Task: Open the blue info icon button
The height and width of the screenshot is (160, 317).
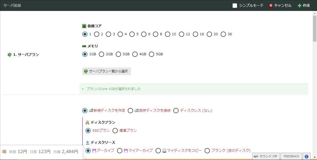Action: point(307,156)
